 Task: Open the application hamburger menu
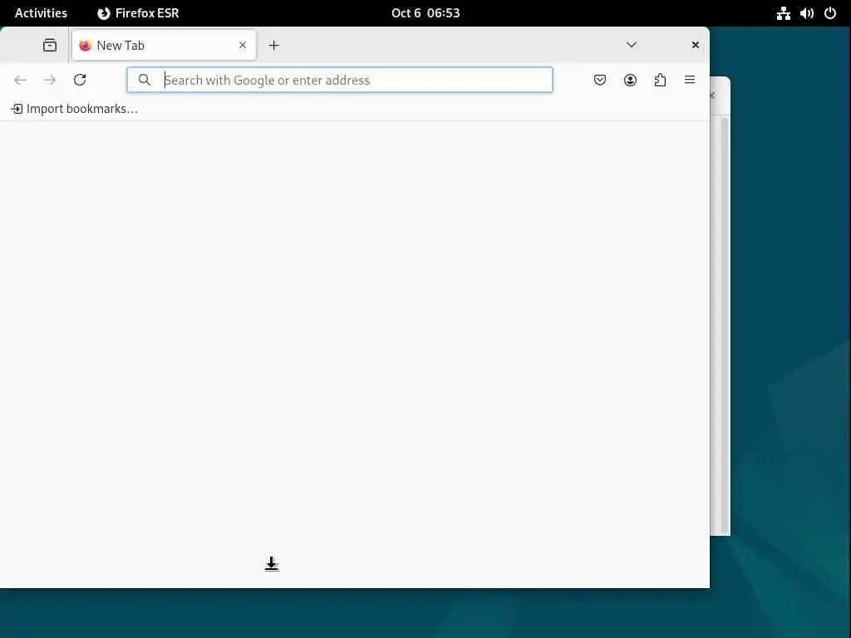pos(690,81)
